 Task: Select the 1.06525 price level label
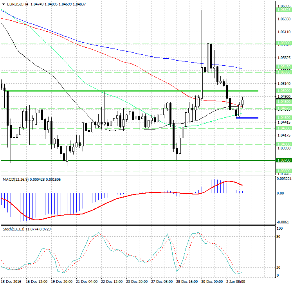284,10
